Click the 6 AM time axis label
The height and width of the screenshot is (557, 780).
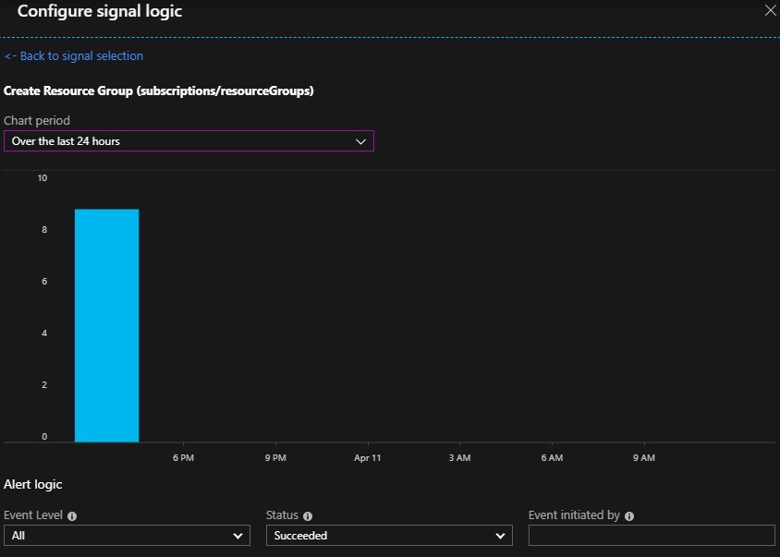pos(552,458)
